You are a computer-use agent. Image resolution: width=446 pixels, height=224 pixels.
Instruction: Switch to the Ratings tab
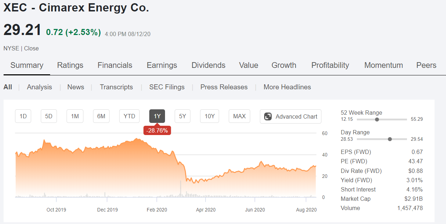[70, 65]
